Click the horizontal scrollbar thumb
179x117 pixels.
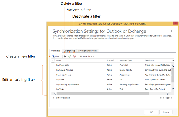[103, 94]
